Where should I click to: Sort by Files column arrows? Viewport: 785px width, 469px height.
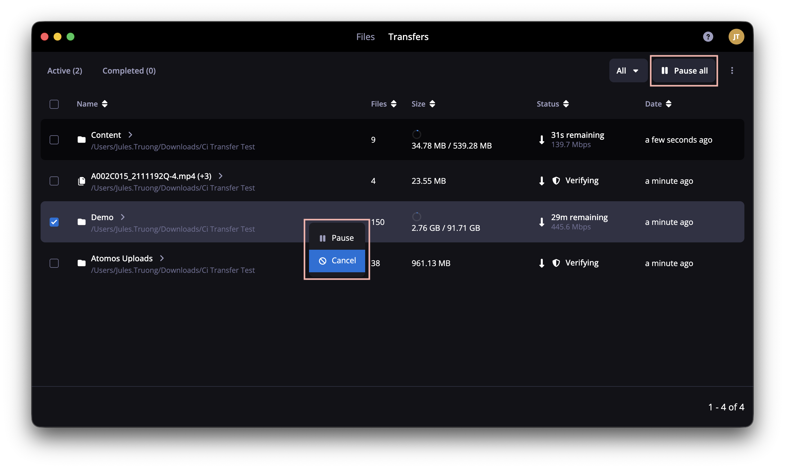(393, 104)
